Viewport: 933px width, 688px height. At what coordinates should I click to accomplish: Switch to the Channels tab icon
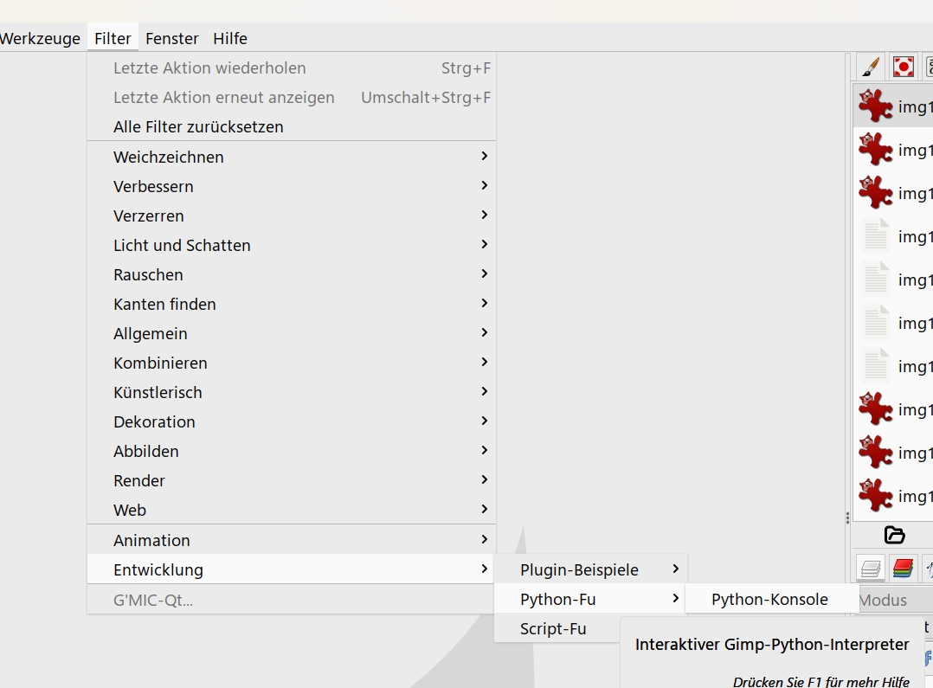[x=903, y=569]
